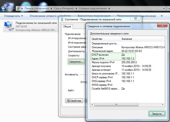Image resolution: width=170 pixels, height=122 pixels.
Task: Click horizontal scrollbar thumb in details list
Action: point(116,104)
